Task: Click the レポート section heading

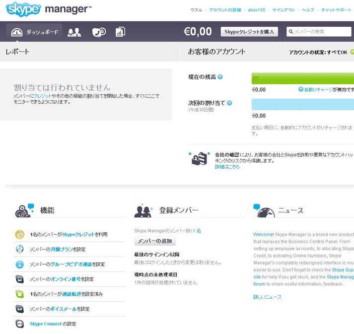Action: (x=17, y=52)
